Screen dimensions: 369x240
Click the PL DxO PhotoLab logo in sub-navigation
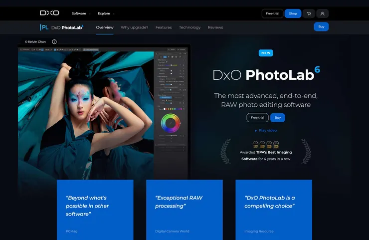(62, 27)
